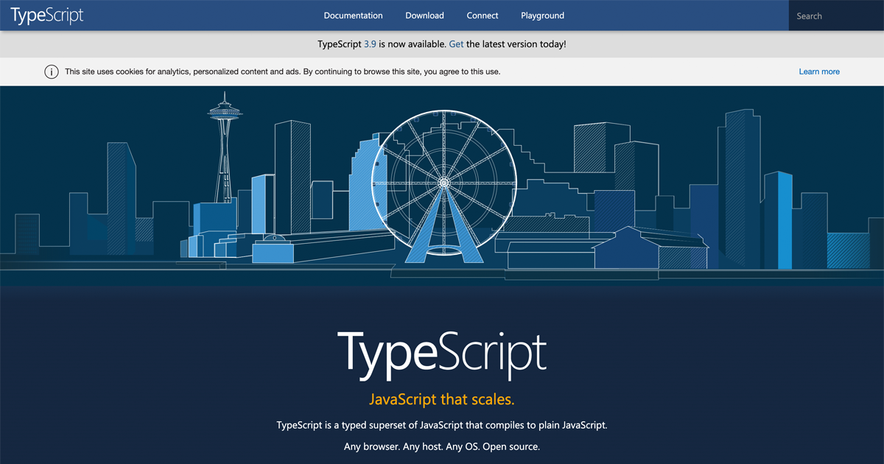Navigate to the Download section

pyautogui.click(x=424, y=15)
